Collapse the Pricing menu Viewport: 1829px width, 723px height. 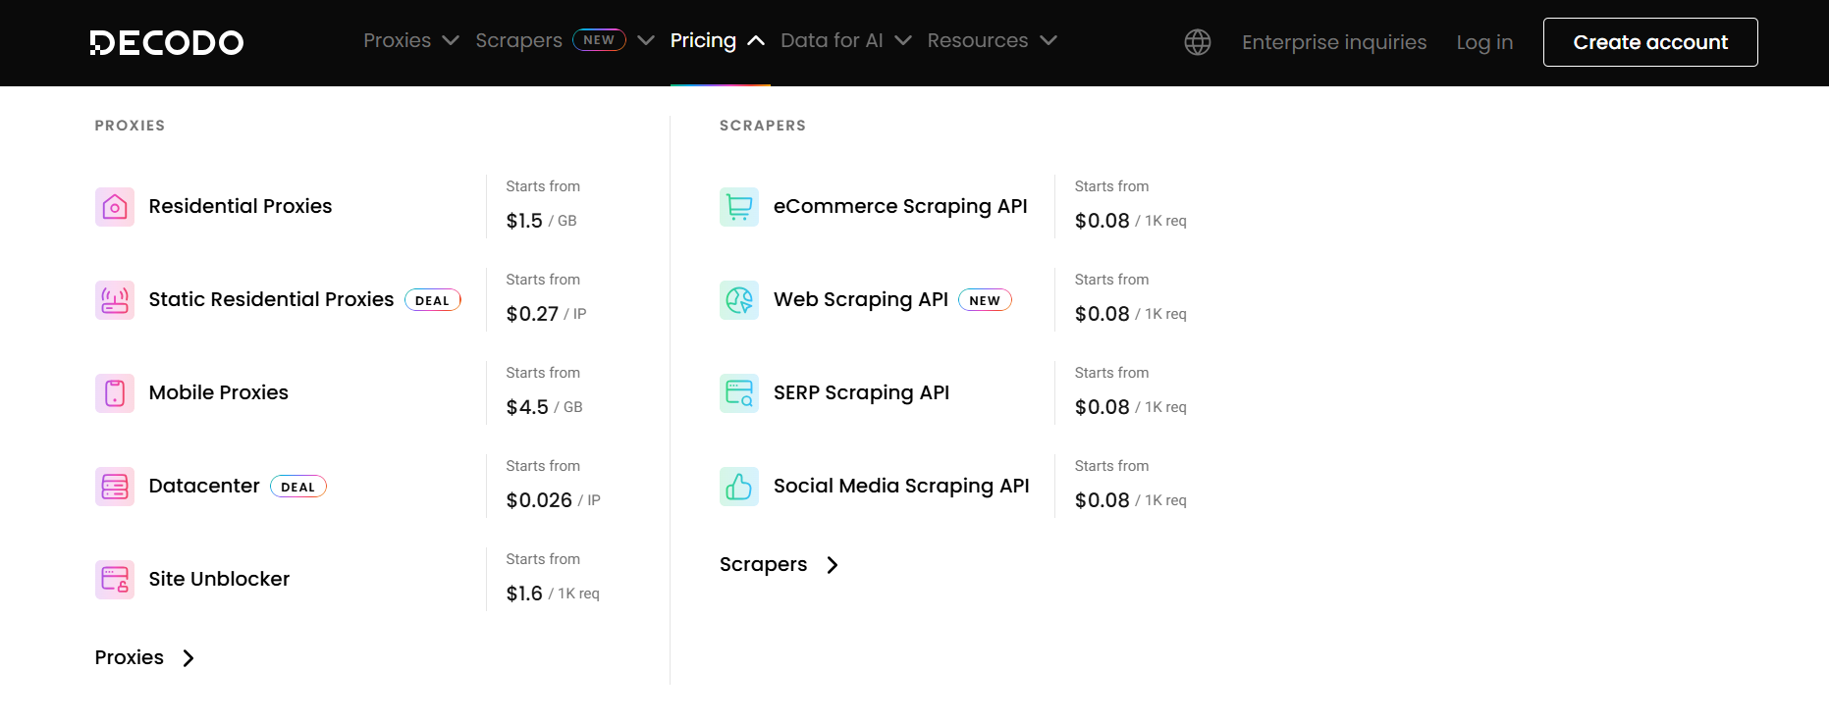click(x=717, y=41)
